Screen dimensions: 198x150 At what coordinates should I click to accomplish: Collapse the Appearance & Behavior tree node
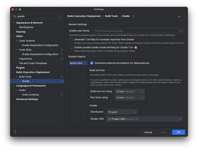coord(14,23)
